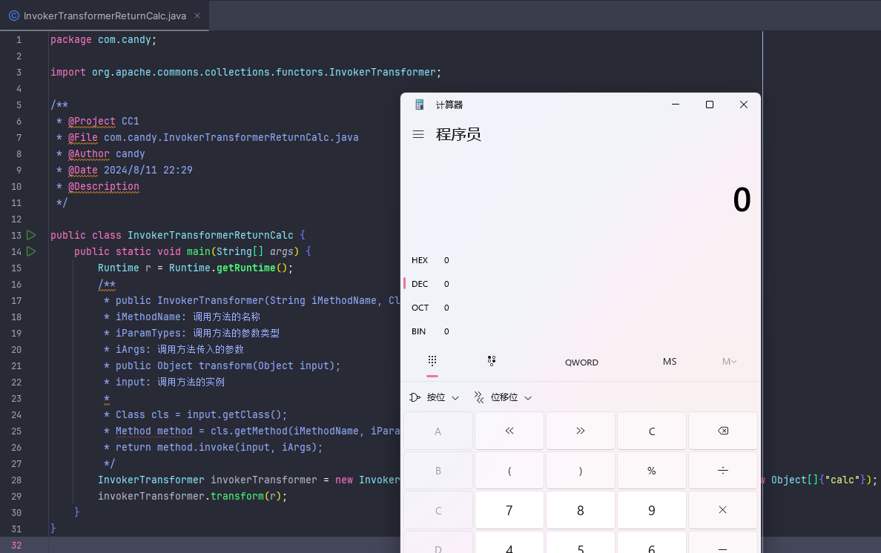The image size is (881, 553).
Task: Click the "calc" string literal
Action: (x=842, y=480)
